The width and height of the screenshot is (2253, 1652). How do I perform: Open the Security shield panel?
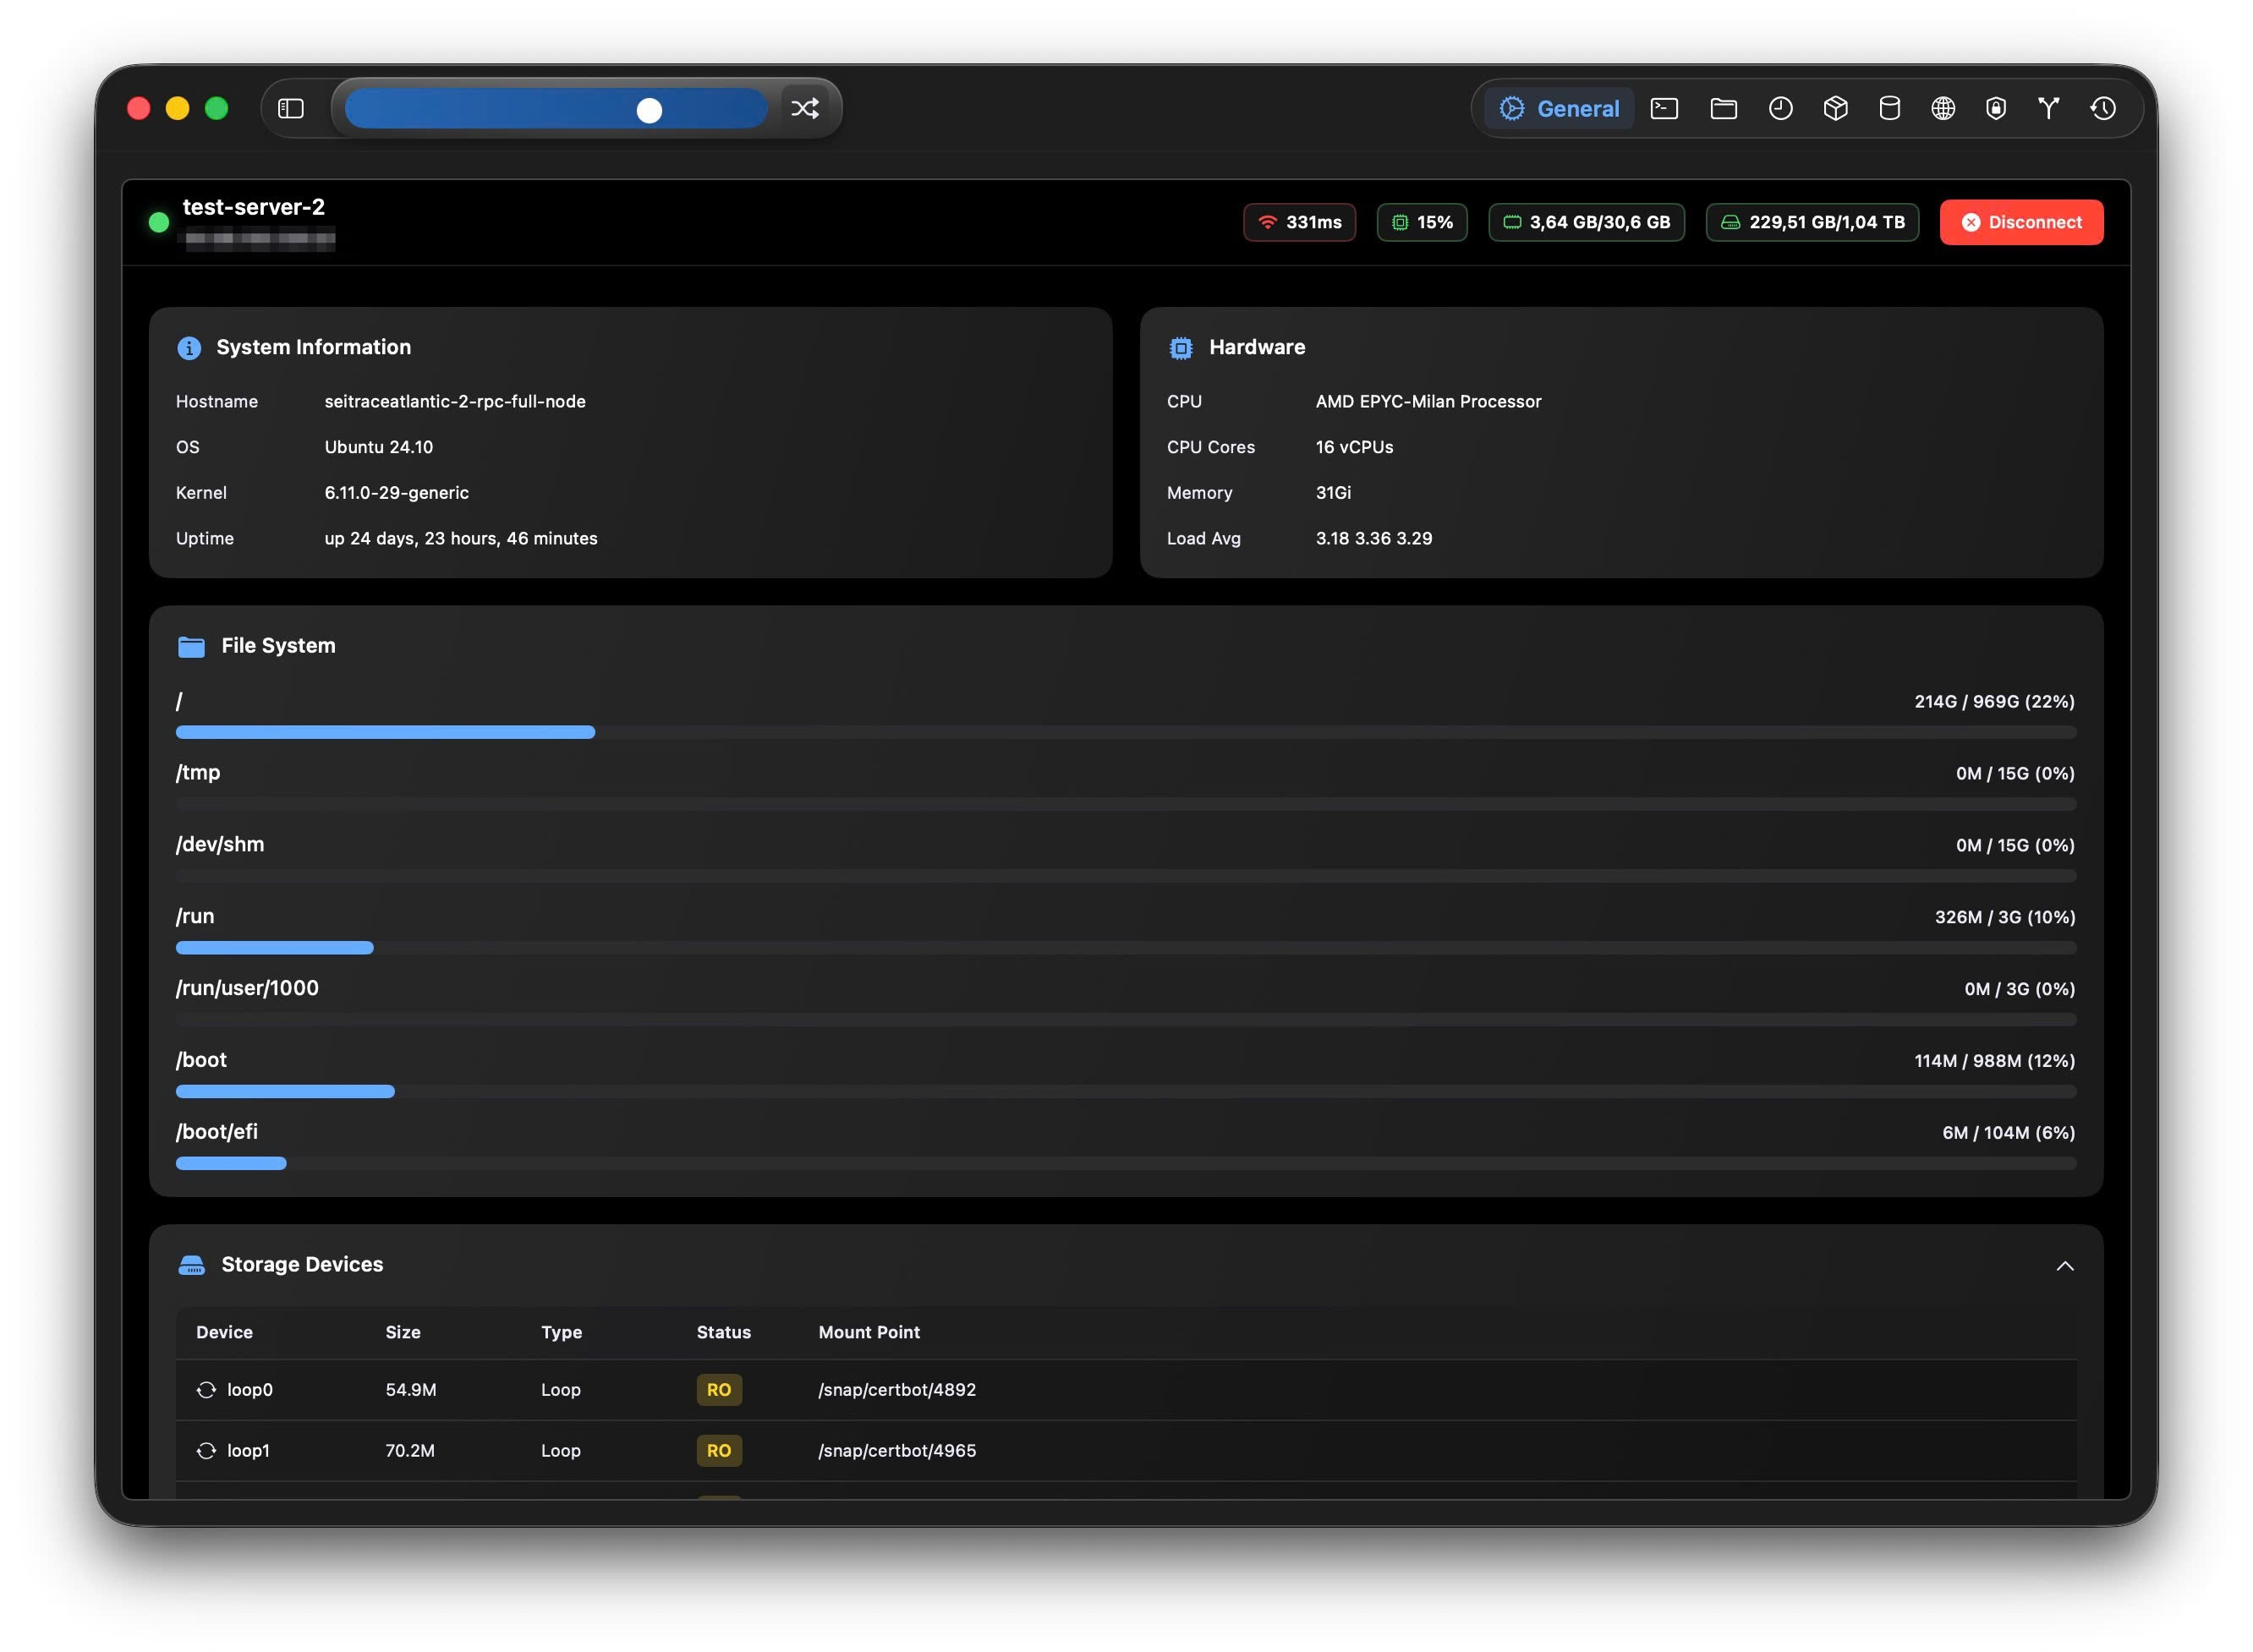pos(1995,108)
